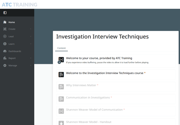The width and height of the screenshot is (180, 125).
Task: Expand the Create menu arrow
Action: (x=30, y=29)
